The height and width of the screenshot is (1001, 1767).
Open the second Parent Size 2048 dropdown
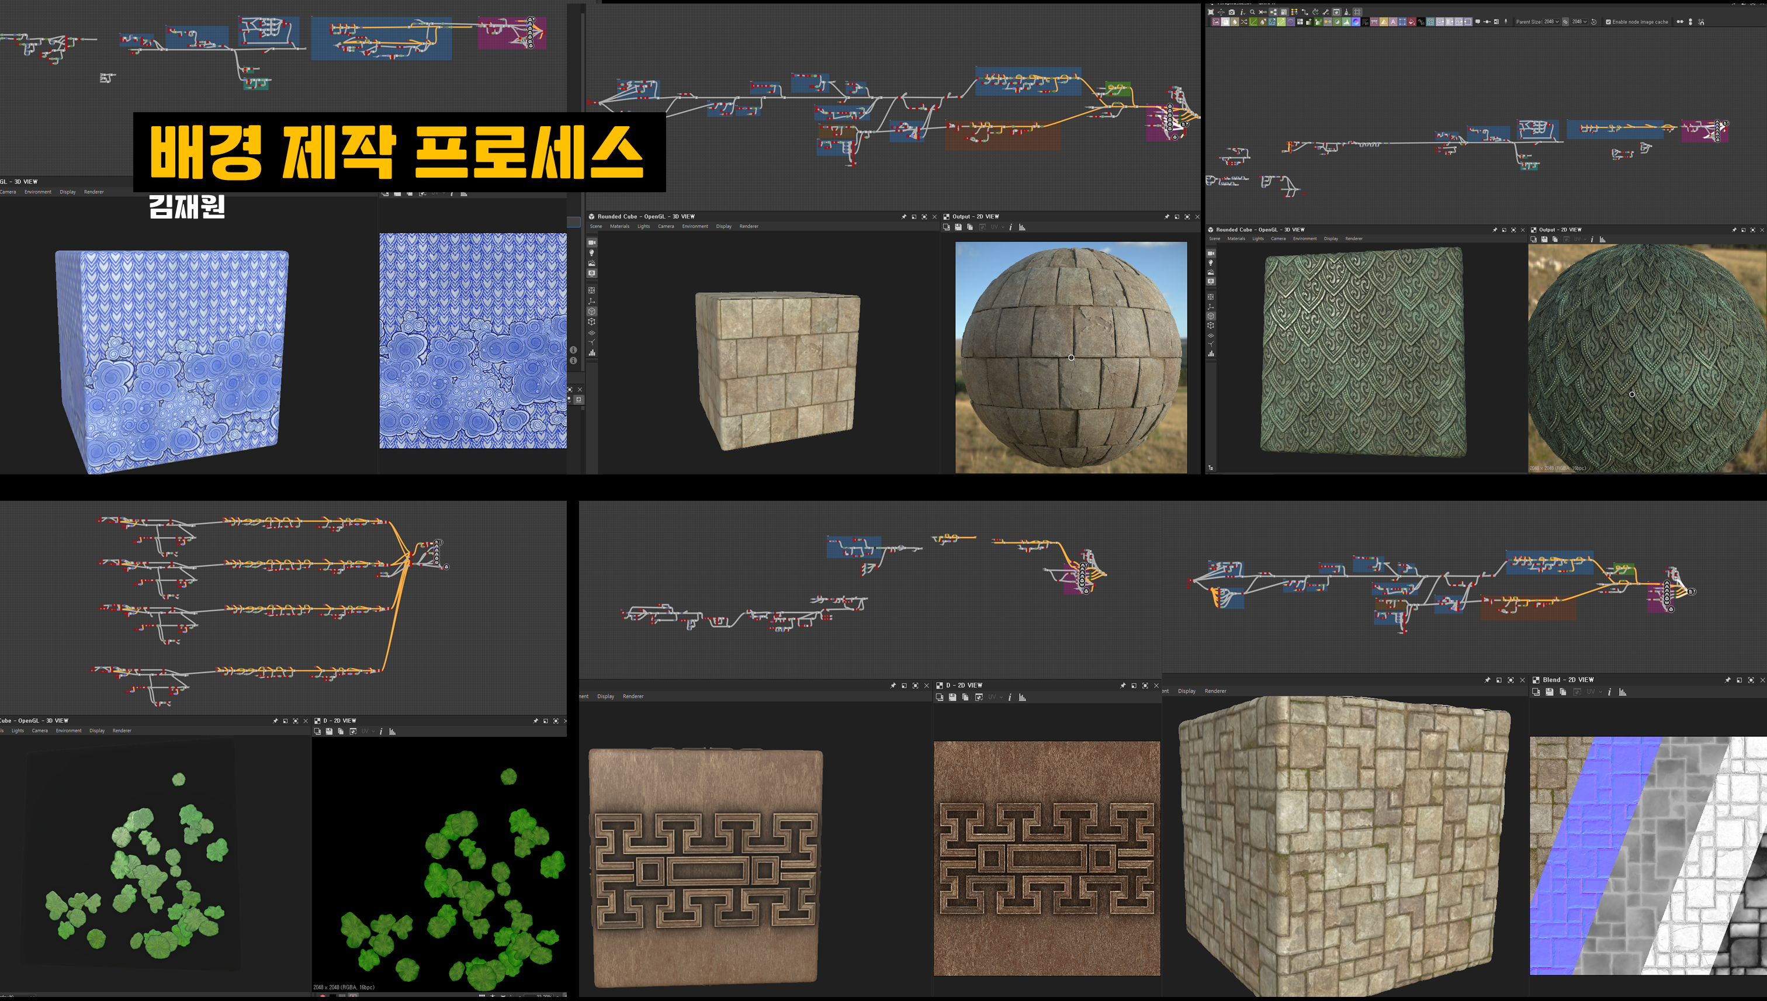click(1580, 22)
